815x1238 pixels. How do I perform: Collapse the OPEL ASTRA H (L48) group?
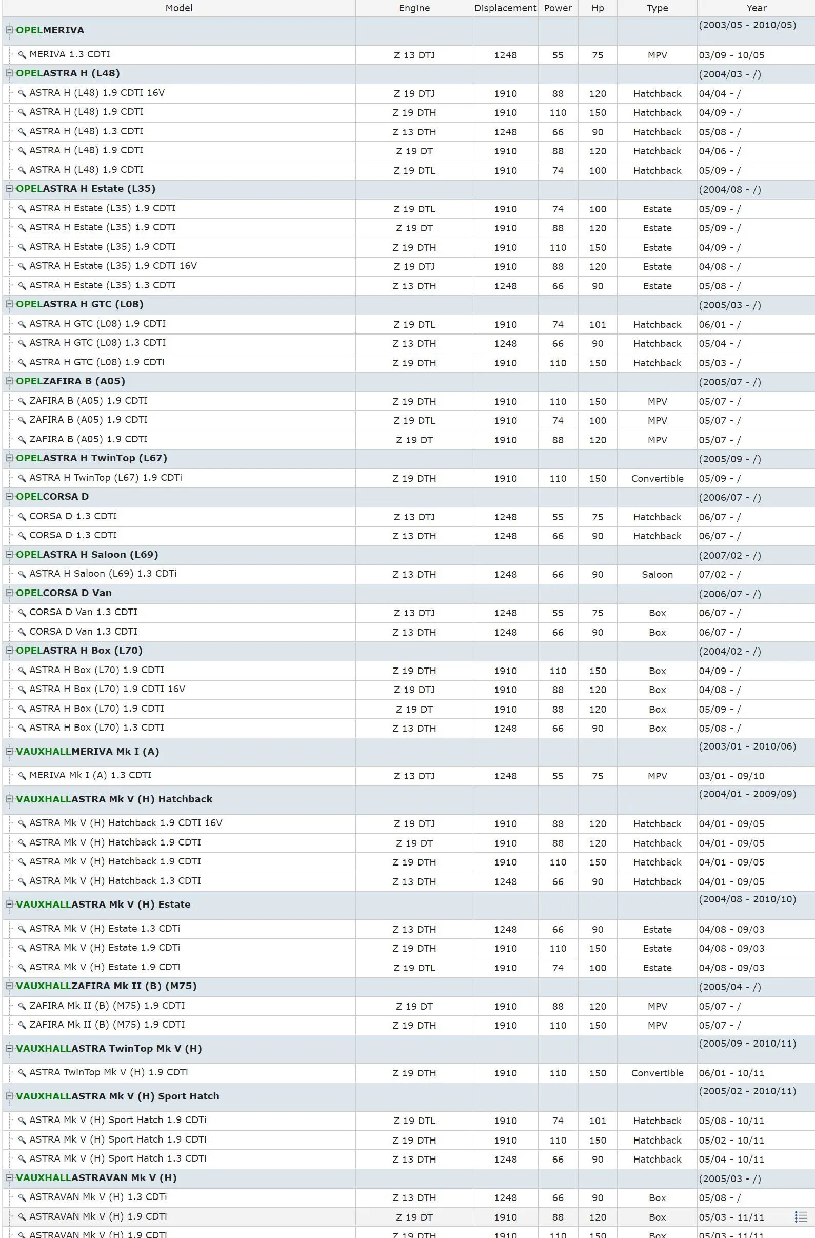[x=9, y=73]
